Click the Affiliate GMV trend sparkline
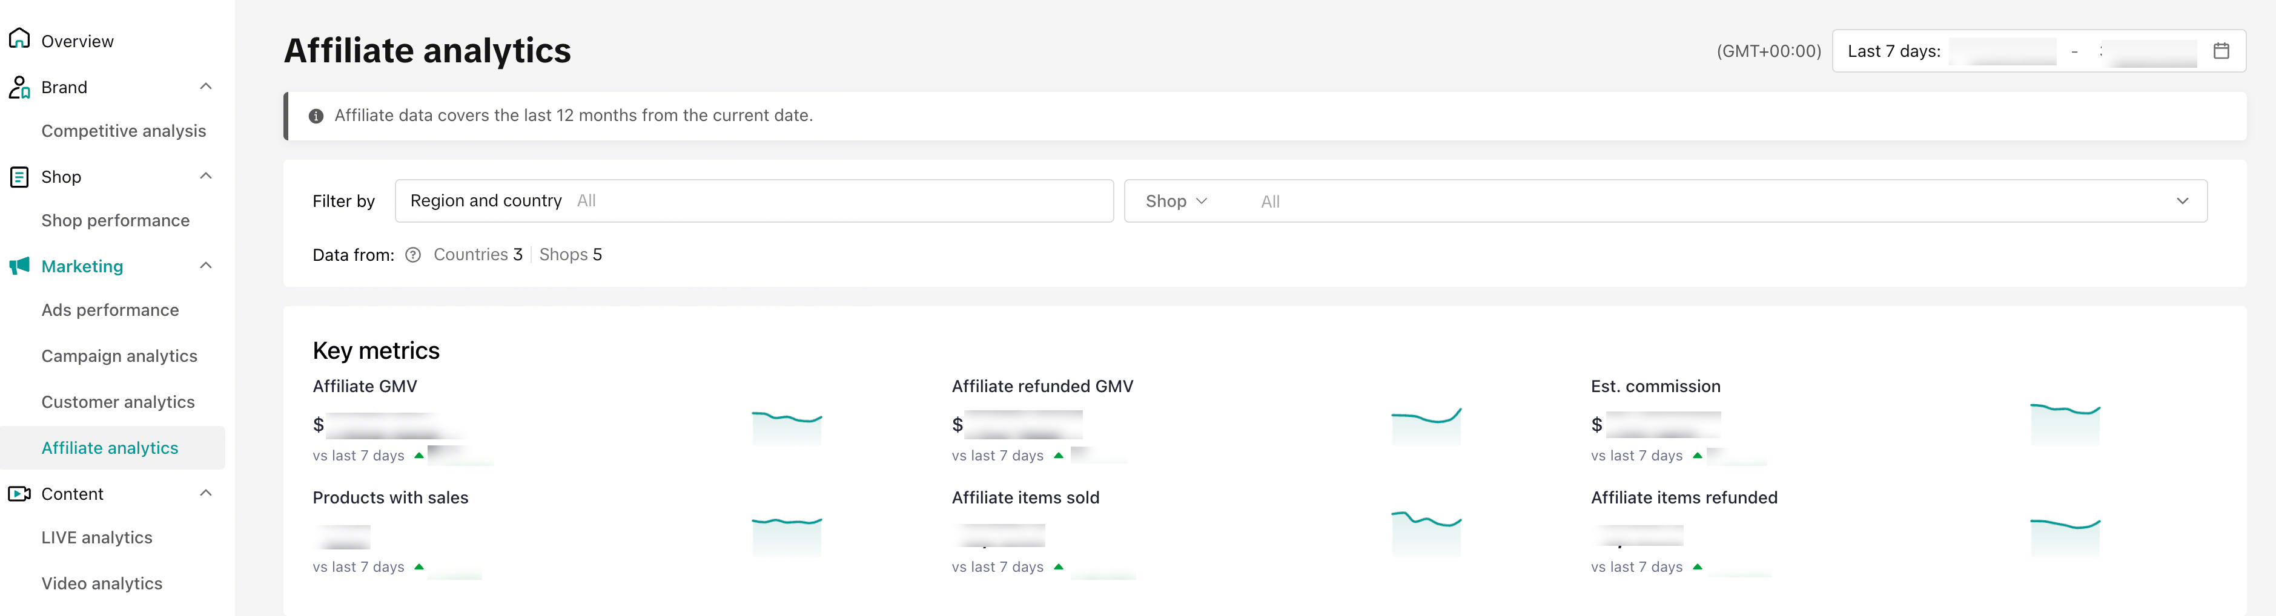Viewport: 2276px width, 616px height. (x=786, y=426)
